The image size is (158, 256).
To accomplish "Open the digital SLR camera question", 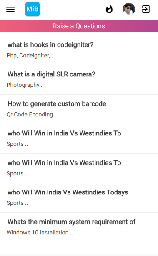I will click(x=51, y=74).
